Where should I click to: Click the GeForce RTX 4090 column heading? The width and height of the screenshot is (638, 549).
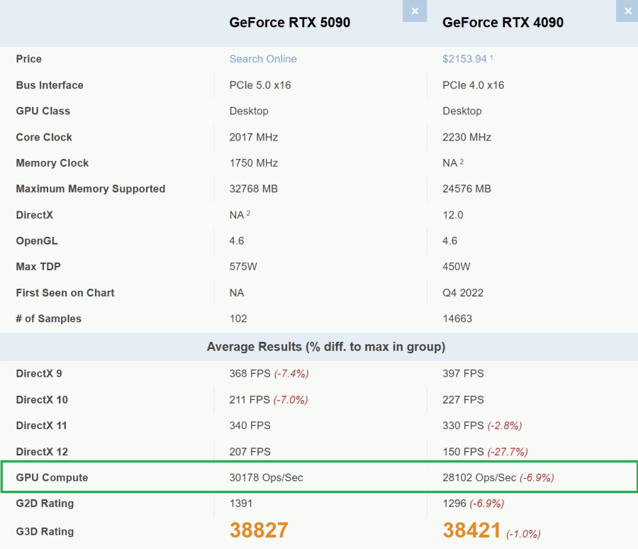pos(503,23)
